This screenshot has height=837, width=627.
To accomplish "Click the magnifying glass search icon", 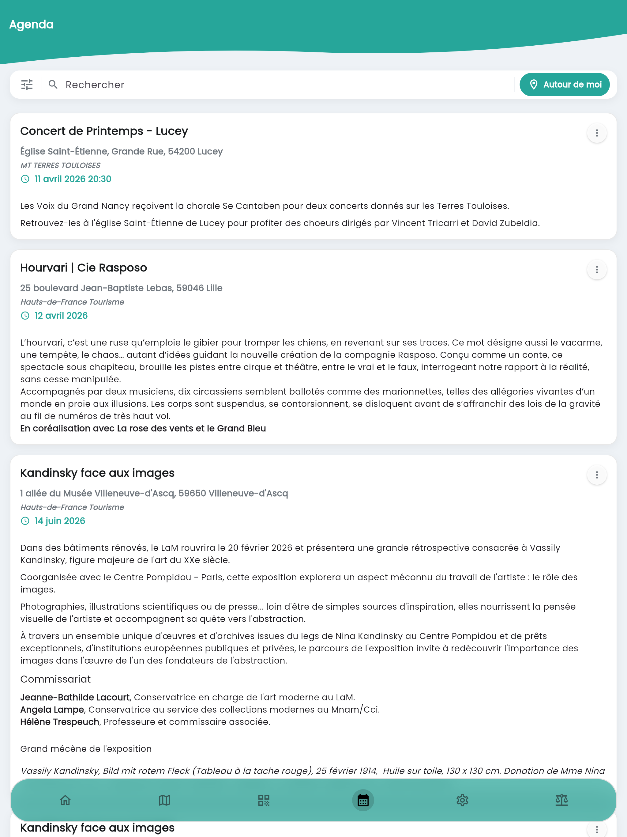I will coord(53,84).
